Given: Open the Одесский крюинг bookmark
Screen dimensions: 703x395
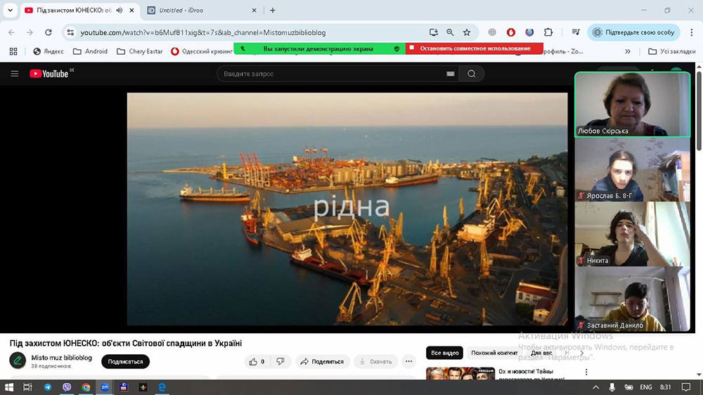Looking at the screenshot, I should (202, 51).
